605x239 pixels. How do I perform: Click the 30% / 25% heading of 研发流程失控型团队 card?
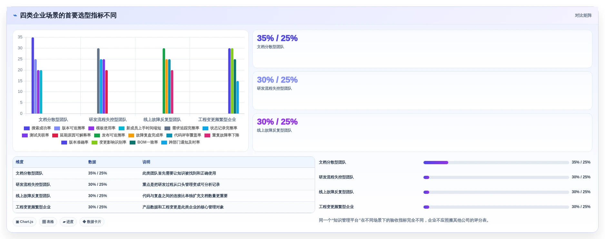click(277, 80)
